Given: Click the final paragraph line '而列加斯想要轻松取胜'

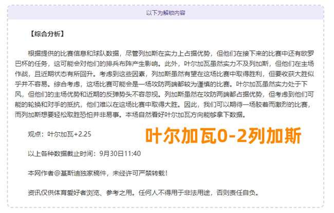Looking at the screenshot, I should pyautogui.click(x=131, y=115).
